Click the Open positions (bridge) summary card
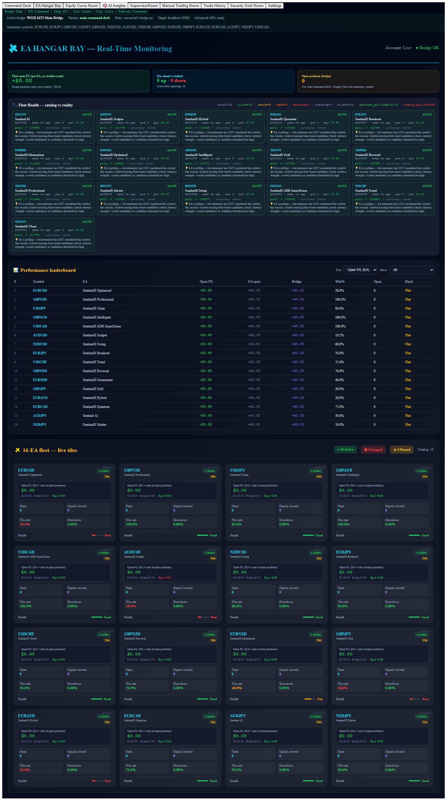Screen dimensions: 447x804 (x=368, y=81)
